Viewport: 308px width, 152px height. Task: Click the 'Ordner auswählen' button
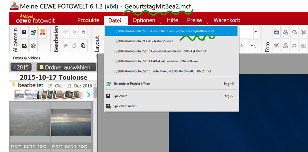[66, 67]
